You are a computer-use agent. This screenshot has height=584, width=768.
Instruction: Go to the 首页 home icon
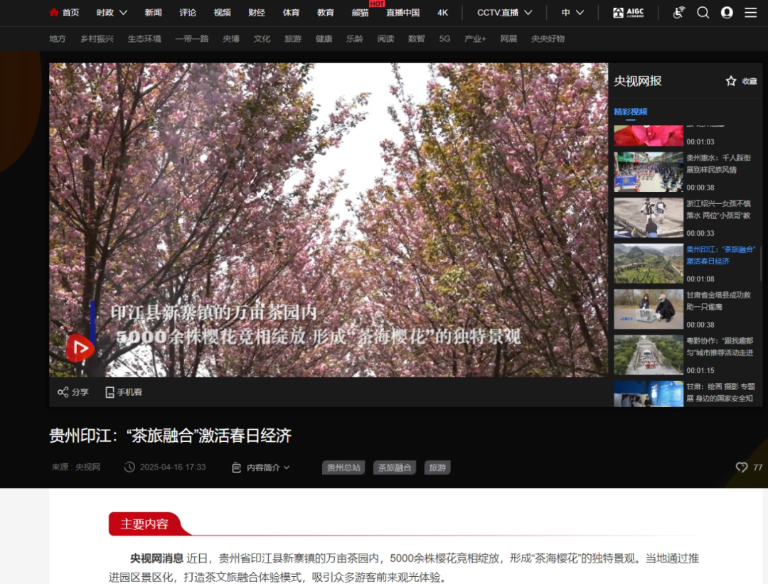click(x=54, y=13)
